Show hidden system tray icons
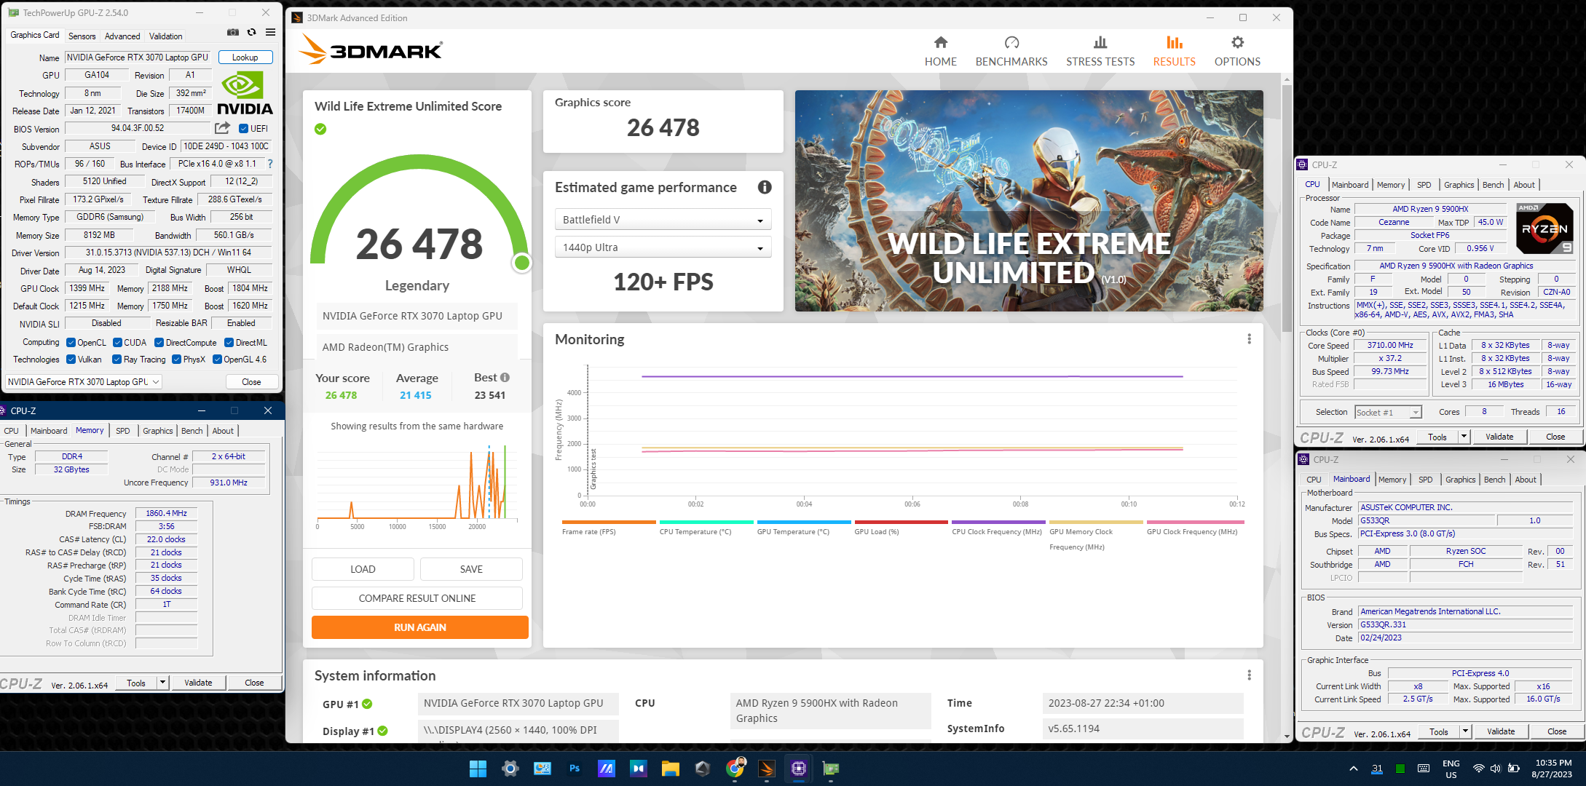This screenshot has height=786, width=1586. coord(1353,769)
